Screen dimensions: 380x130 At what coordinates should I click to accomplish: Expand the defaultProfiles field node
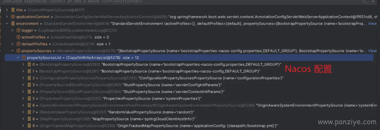point(13,44)
